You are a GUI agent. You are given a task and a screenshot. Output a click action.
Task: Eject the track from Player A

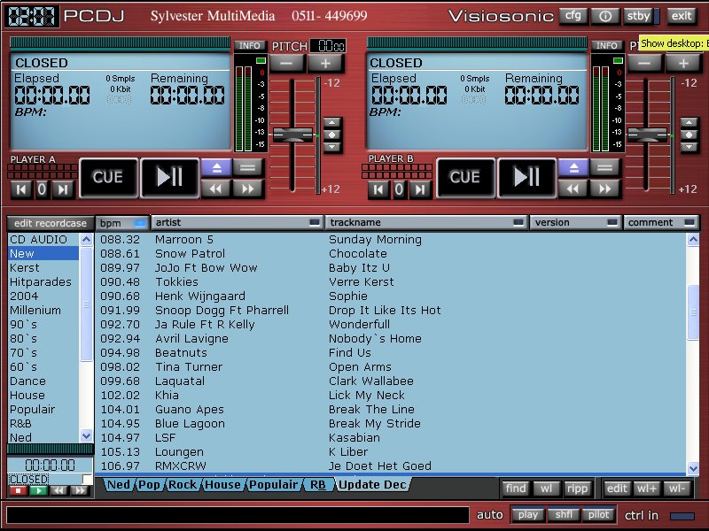[216, 168]
